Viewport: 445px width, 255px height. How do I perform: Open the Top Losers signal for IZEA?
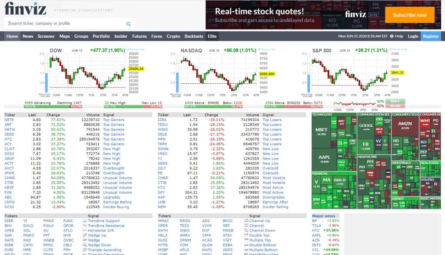[272, 120]
